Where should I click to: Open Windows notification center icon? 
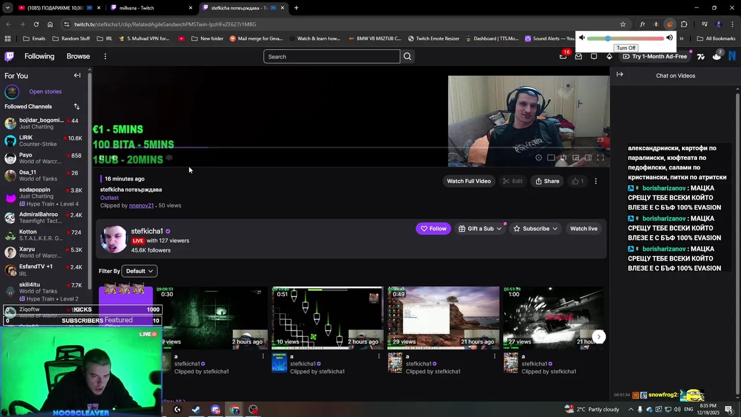pyautogui.click(x=729, y=409)
